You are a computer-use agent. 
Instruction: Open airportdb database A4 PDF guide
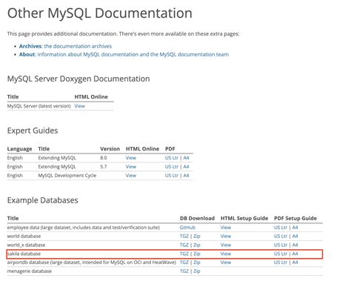coord(295,263)
